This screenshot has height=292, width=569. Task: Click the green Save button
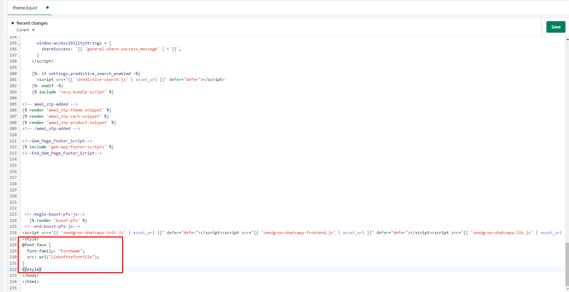[x=555, y=27]
